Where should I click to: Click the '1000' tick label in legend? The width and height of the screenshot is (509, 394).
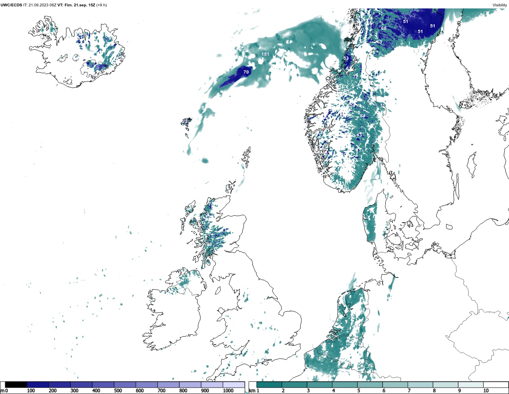tap(228, 391)
